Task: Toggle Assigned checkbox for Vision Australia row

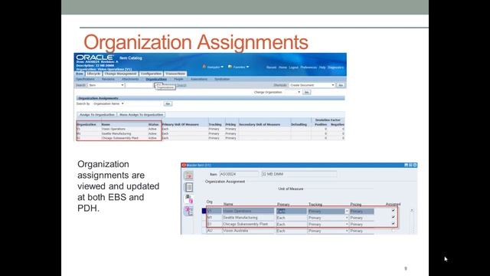Action: click(393, 230)
